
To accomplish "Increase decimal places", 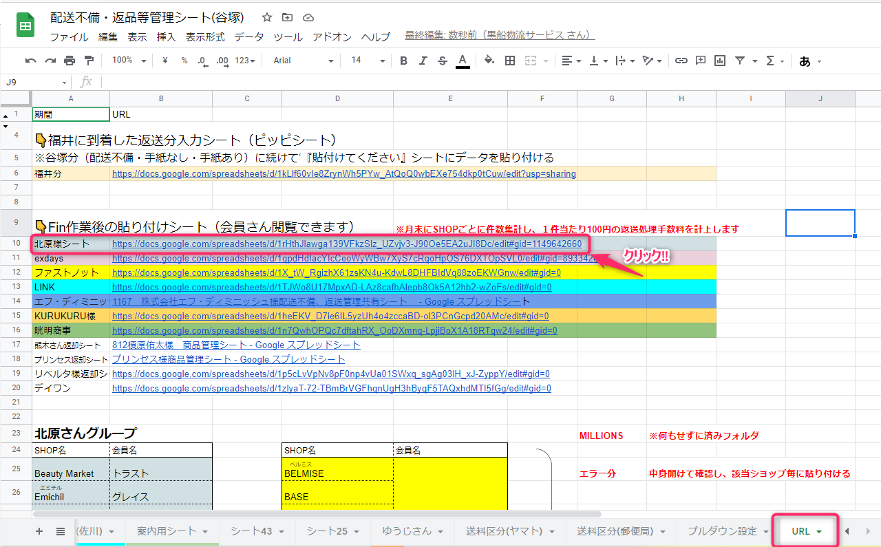I will click(222, 61).
